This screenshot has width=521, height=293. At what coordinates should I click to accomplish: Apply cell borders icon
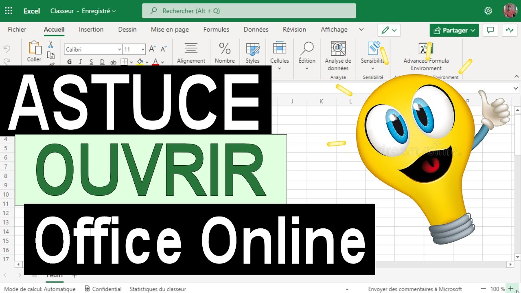point(124,62)
